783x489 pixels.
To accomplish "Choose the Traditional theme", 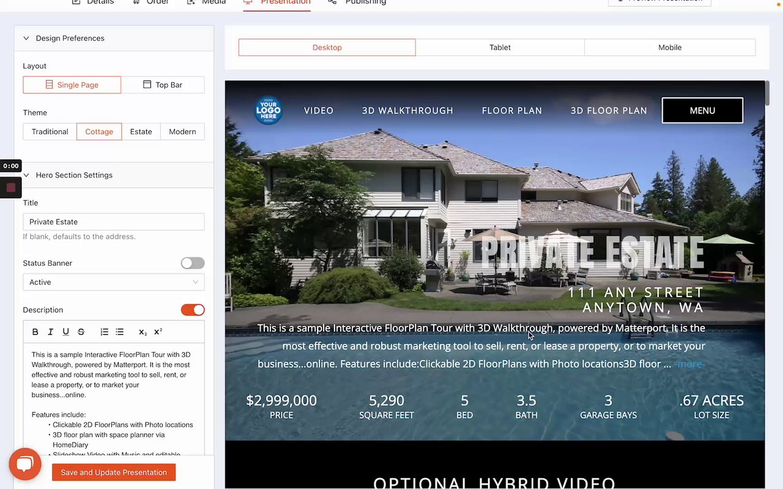I will tap(50, 131).
